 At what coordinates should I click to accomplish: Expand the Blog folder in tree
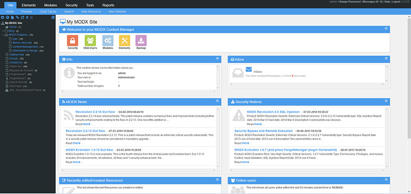click(x=3, y=31)
